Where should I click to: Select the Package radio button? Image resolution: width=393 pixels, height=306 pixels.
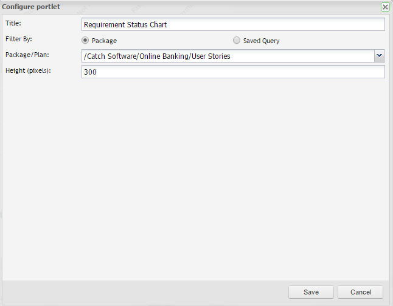[85, 41]
